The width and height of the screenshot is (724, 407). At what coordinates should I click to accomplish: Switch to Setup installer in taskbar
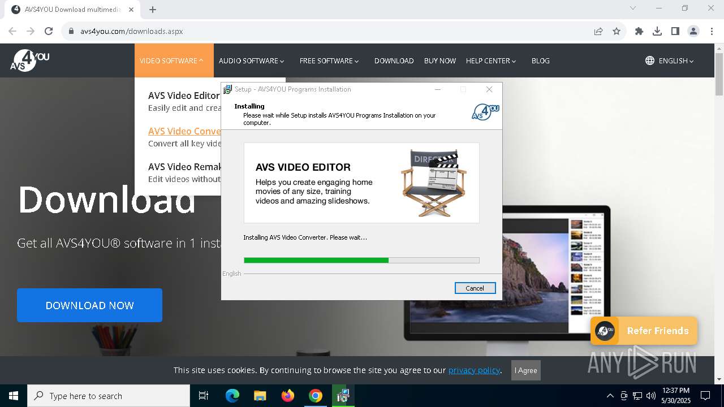343,396
